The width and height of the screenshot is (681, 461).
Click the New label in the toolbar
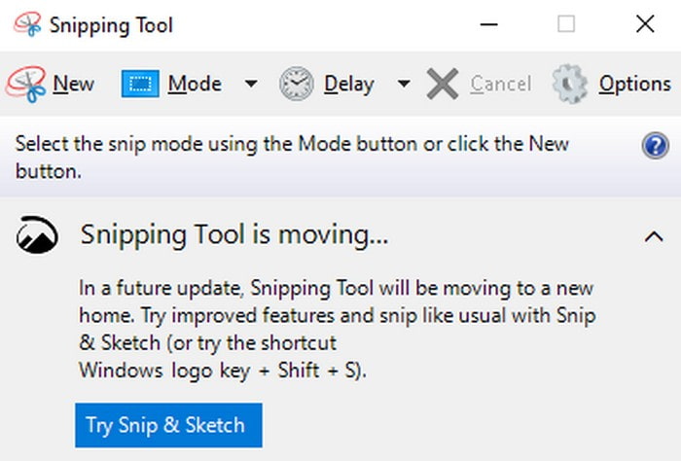(x=73, y=84)
